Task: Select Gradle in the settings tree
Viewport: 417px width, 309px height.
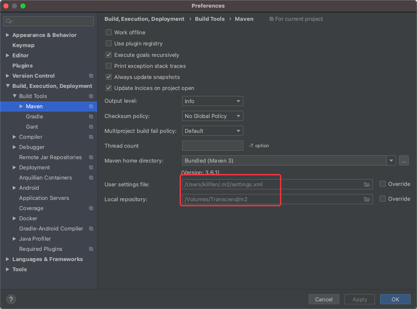Action: (34, 116)
